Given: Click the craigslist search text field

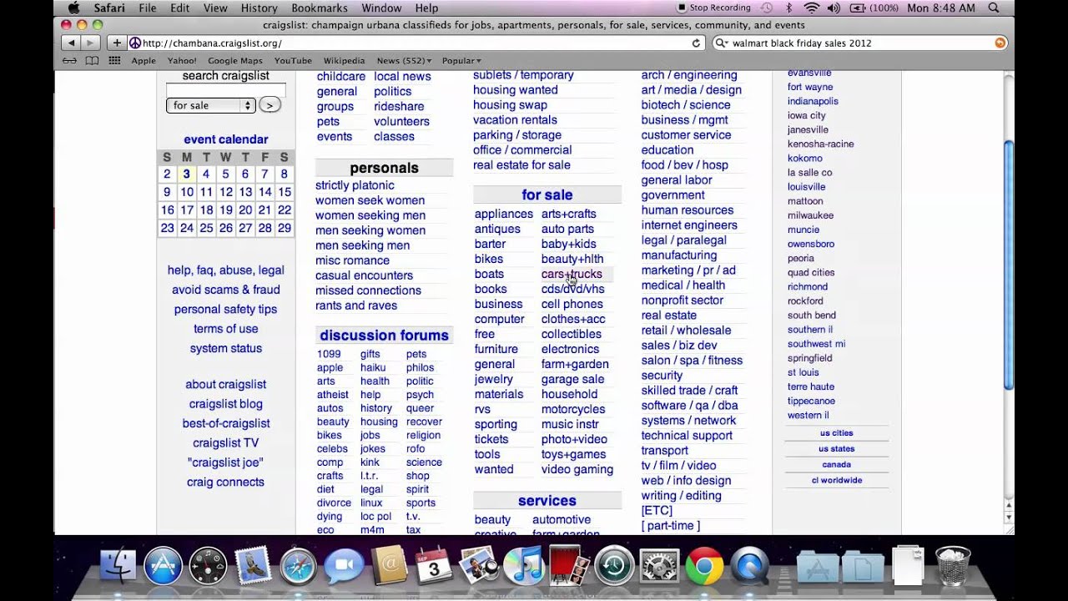Looking at the screenshot, I should tap(225, 90).
